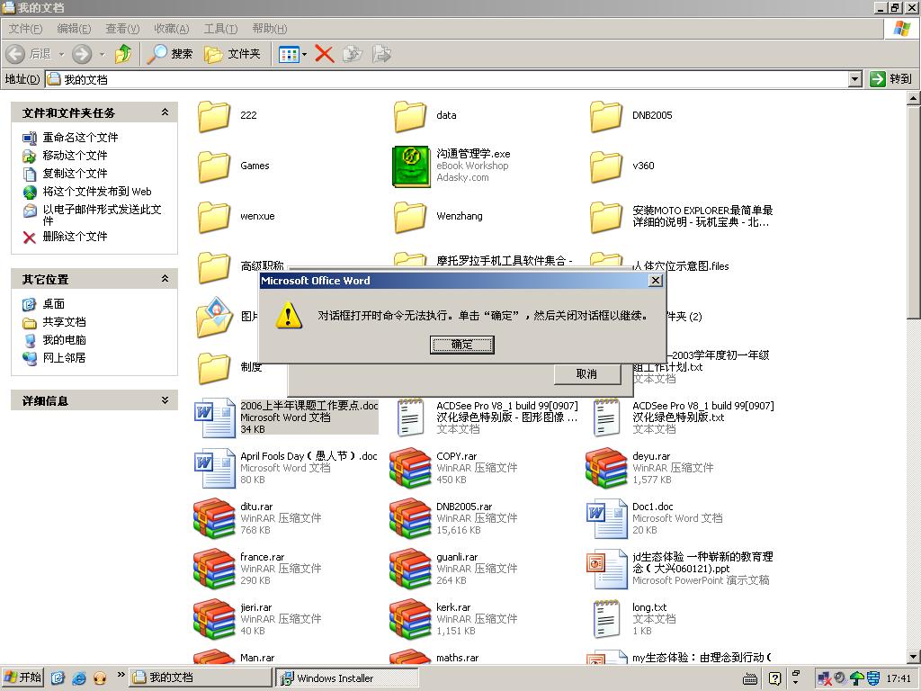
Task: Open 网上邻居 in other places
Action: coord(65,357)
